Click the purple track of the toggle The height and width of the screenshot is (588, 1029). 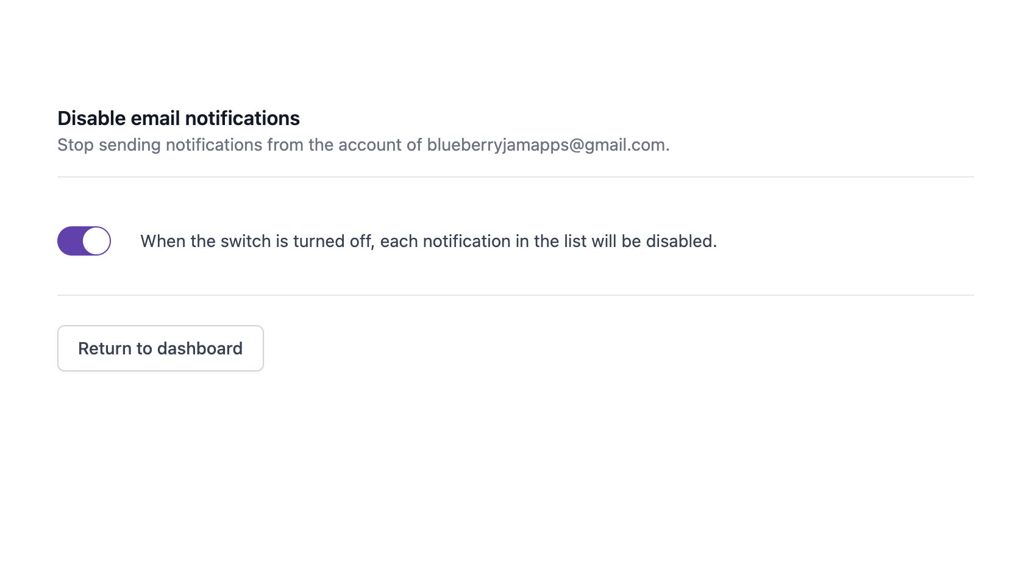(69, 241)
